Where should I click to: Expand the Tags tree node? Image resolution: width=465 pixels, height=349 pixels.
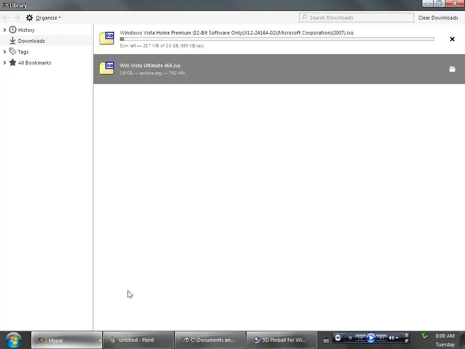coord(5,52)
